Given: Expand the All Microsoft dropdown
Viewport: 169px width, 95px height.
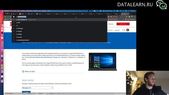Looking at the screenshot, I should (110, 30).
